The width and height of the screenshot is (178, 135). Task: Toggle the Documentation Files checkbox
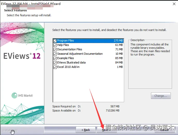(x=55, y=50)
